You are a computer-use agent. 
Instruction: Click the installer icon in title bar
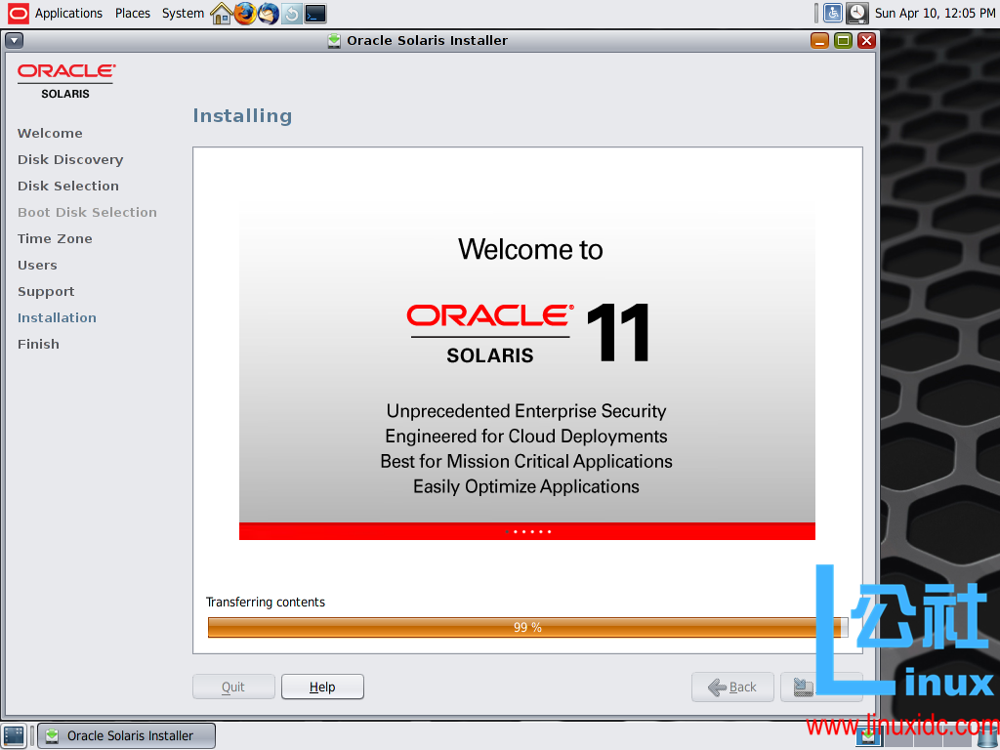(334, 41)
